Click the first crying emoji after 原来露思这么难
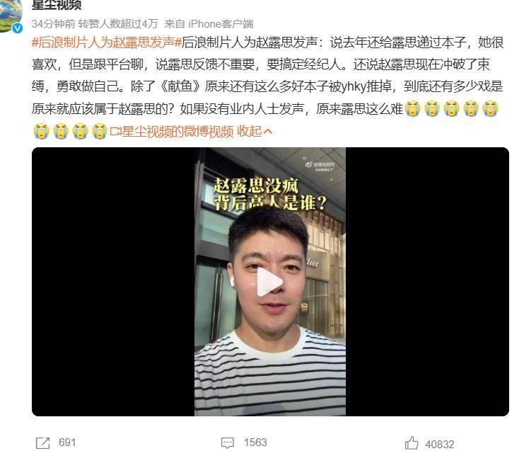Screen dimensions: 524x451 (x=412, y=109)
